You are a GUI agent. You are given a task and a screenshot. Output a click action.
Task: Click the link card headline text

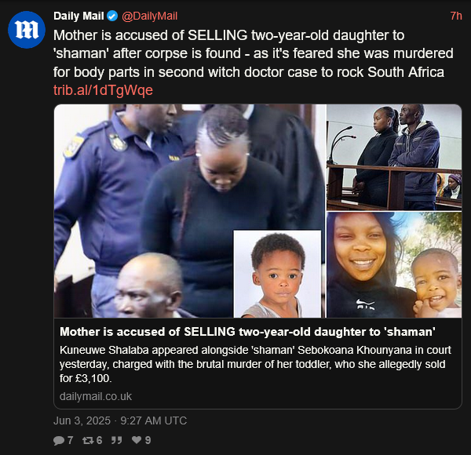pyautogui.click(x=247, y=332)
